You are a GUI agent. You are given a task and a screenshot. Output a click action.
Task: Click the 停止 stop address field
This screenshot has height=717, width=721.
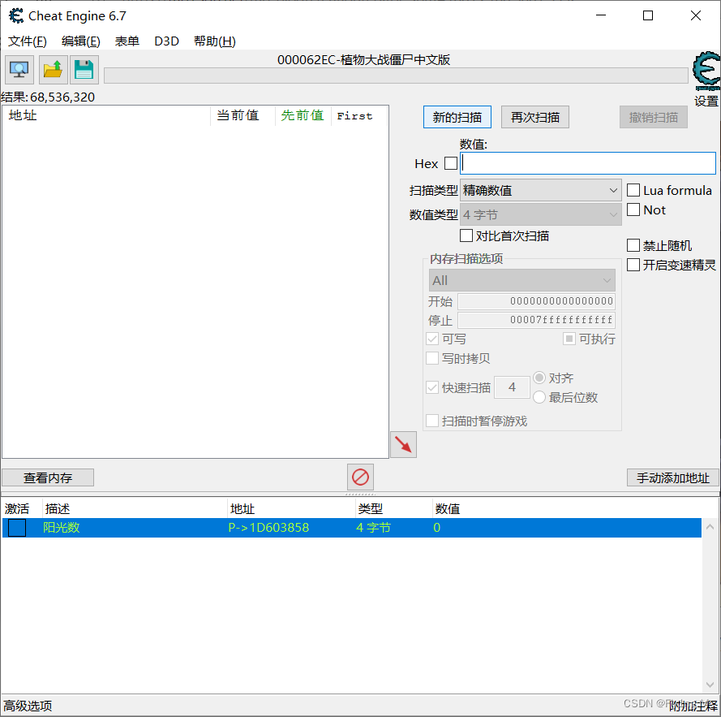click(x=537, y=320)
